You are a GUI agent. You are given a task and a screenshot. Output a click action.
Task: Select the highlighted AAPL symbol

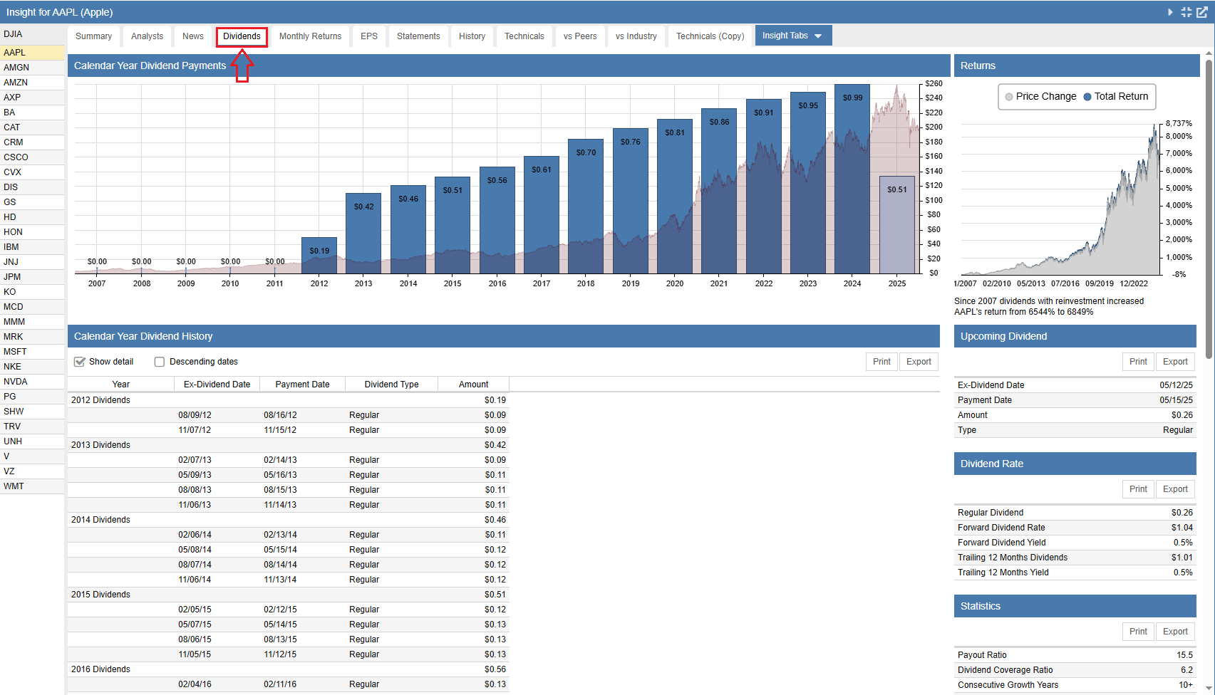coord(32,53)
